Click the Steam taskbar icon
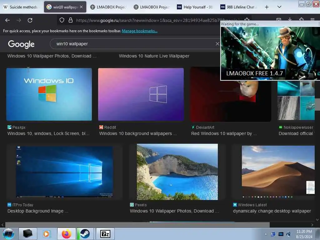The height and width of the screenshot is (240, 320). click(x=85, y=234)
